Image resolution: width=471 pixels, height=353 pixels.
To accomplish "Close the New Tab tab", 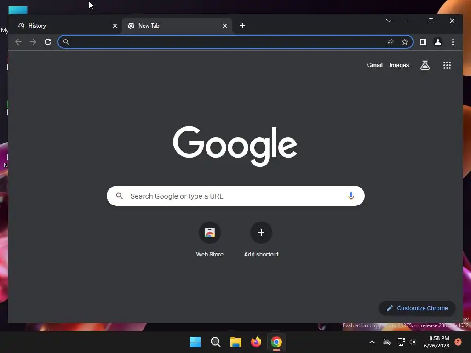I will (x=224, y=26).
